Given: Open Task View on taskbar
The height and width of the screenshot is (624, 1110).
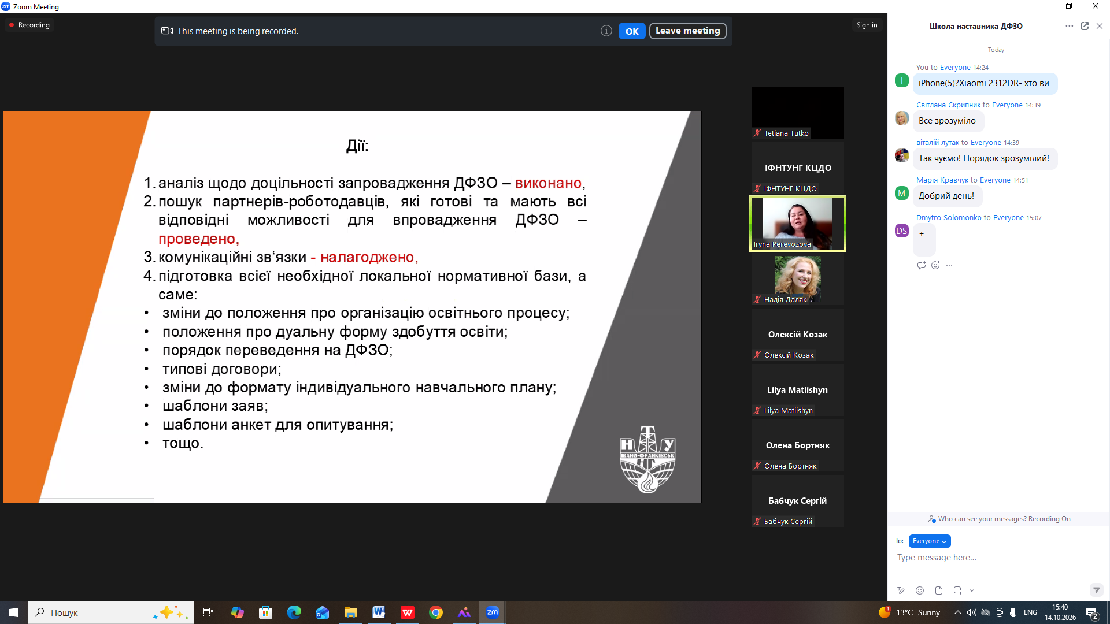Looking at the screenshot, I should coord(208,612).
